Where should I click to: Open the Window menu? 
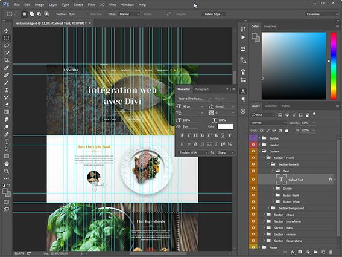point(127,5)
